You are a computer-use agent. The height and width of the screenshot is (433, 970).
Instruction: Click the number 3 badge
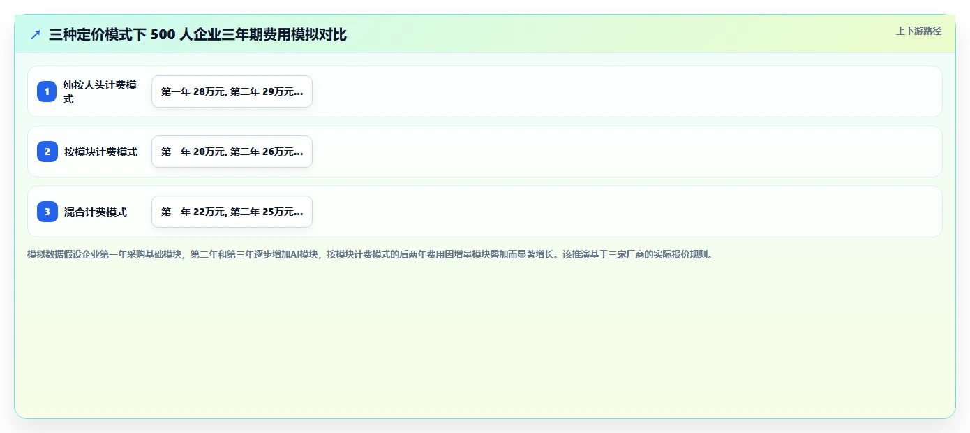(x=47, y=212)
